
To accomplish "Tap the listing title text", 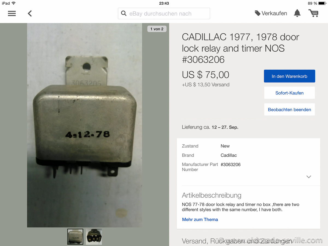I will point(241,48).
